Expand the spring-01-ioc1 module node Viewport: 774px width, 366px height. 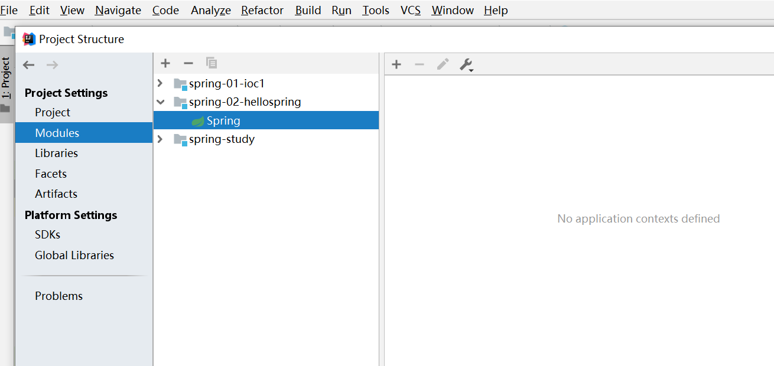coord(160,83)
